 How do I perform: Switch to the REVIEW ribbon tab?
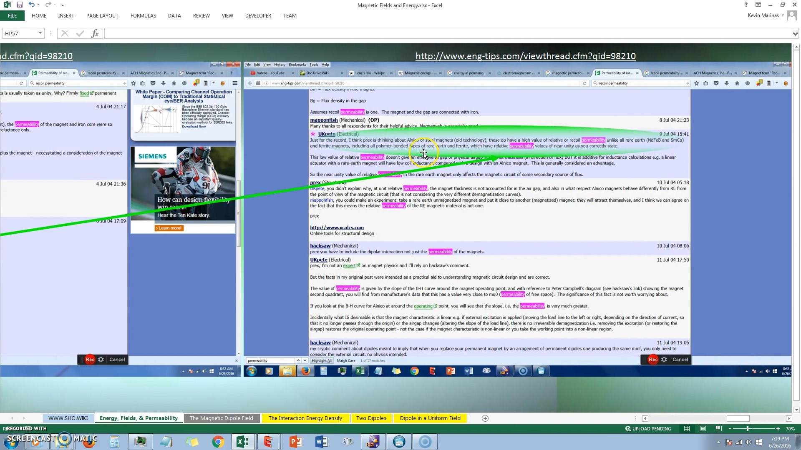[x=201, y=16]
